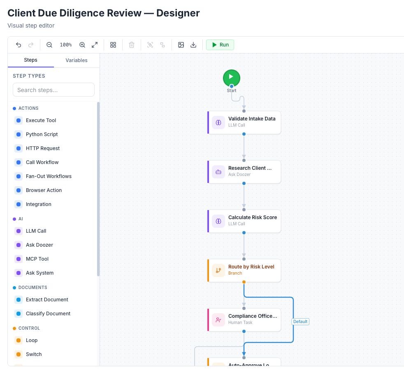Click the export image icon
Screen dimensions: 404x370
click(x=181, y=45)
